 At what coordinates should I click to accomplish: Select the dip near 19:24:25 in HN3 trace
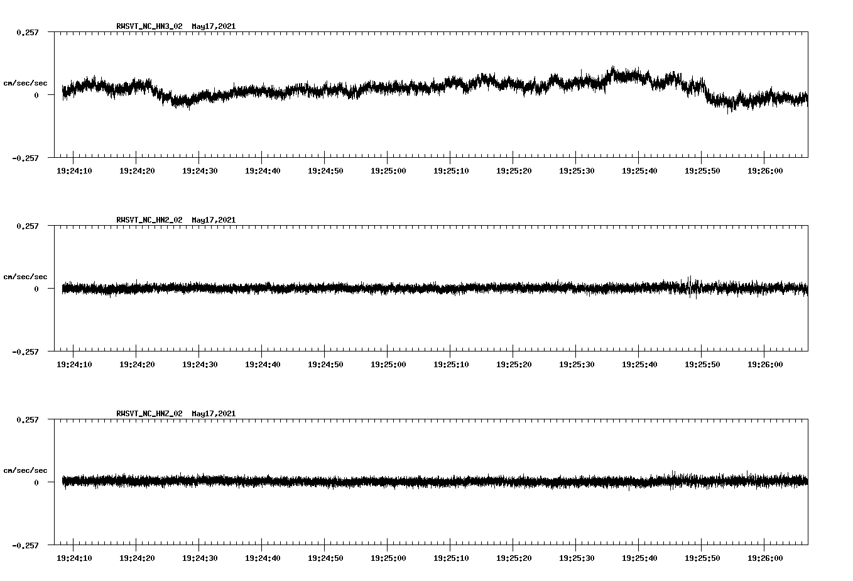[176, 102]
